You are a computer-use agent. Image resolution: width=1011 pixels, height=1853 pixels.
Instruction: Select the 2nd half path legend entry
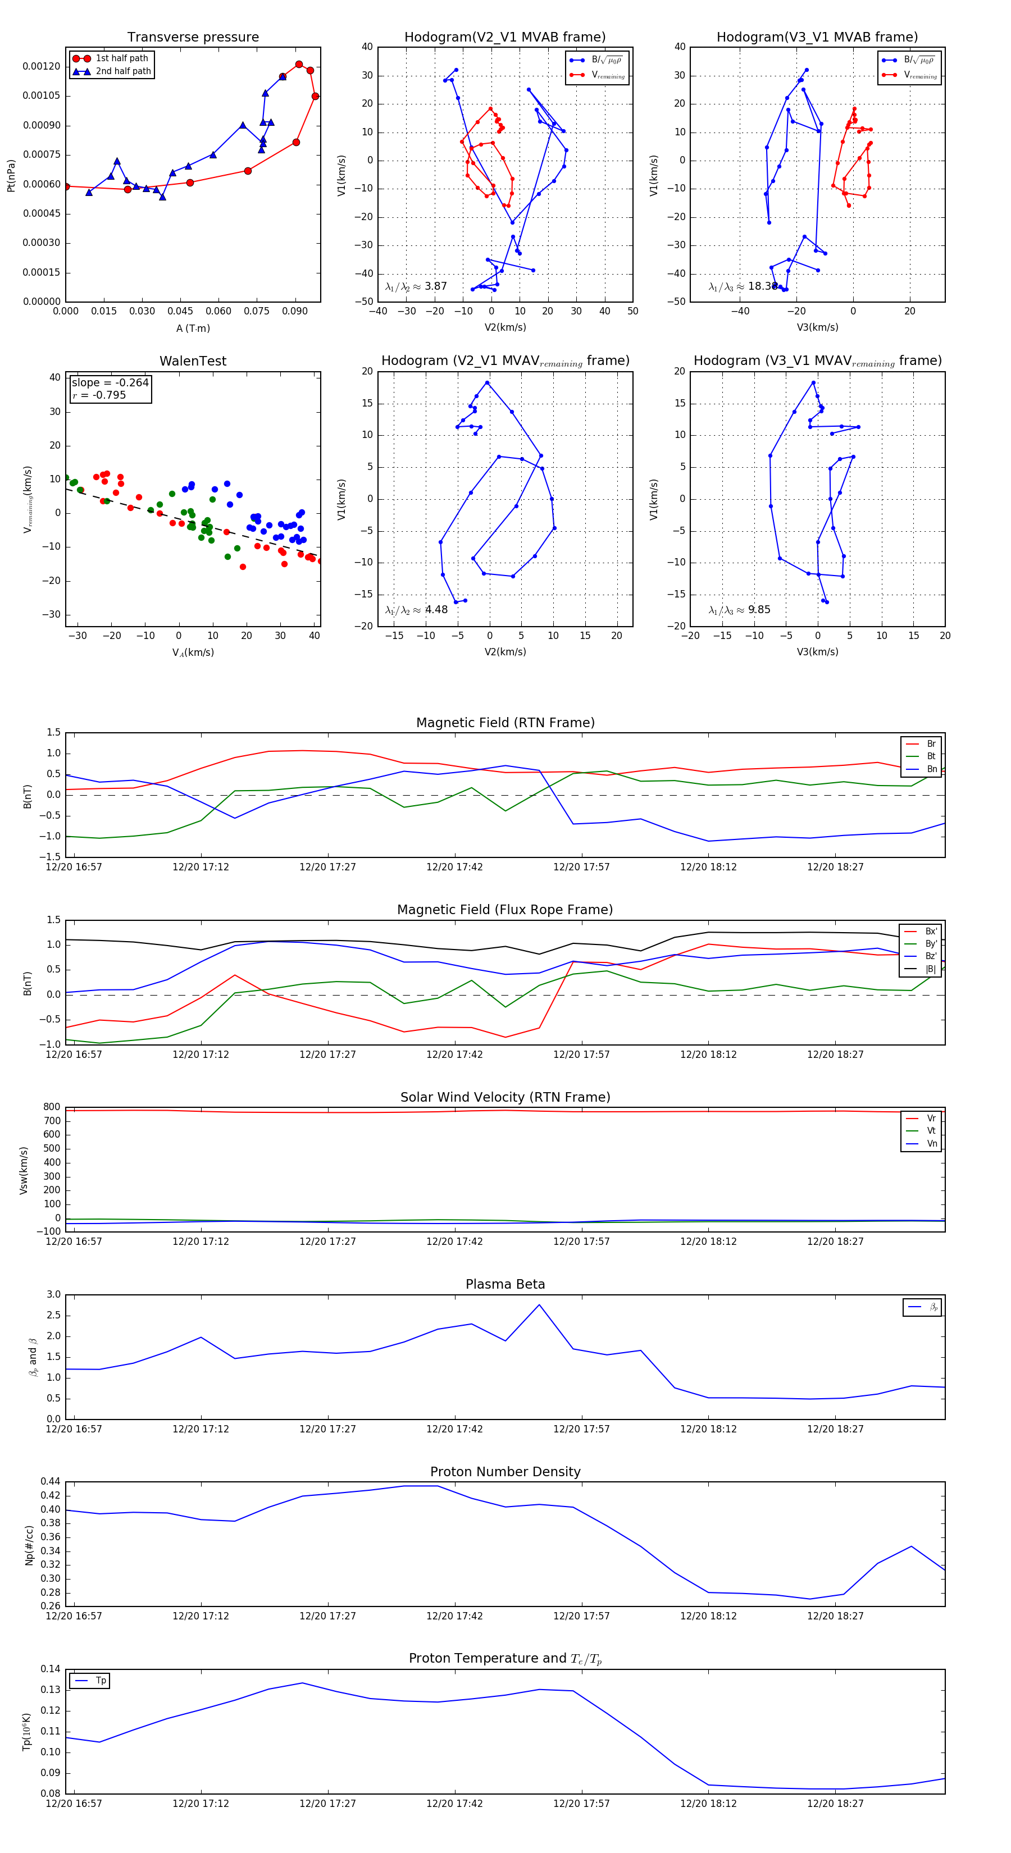coord(111,71)
